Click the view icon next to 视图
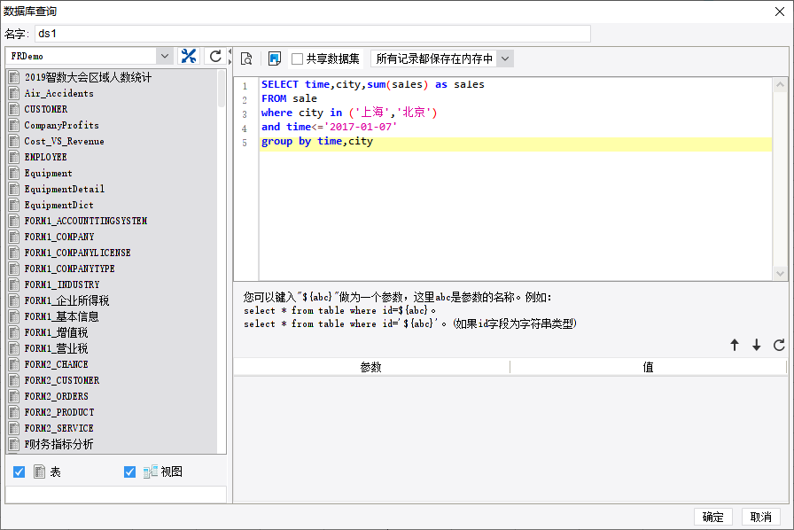This screenshot has height=530, width=794. click(151, 472)
